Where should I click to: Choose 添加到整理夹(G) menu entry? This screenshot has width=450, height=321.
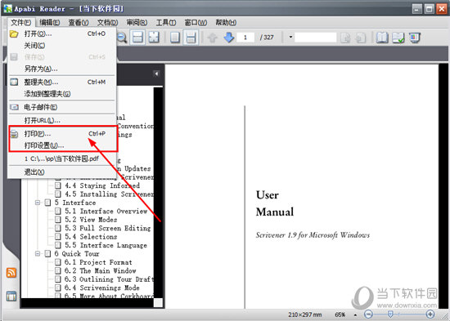tap(62, 94)
